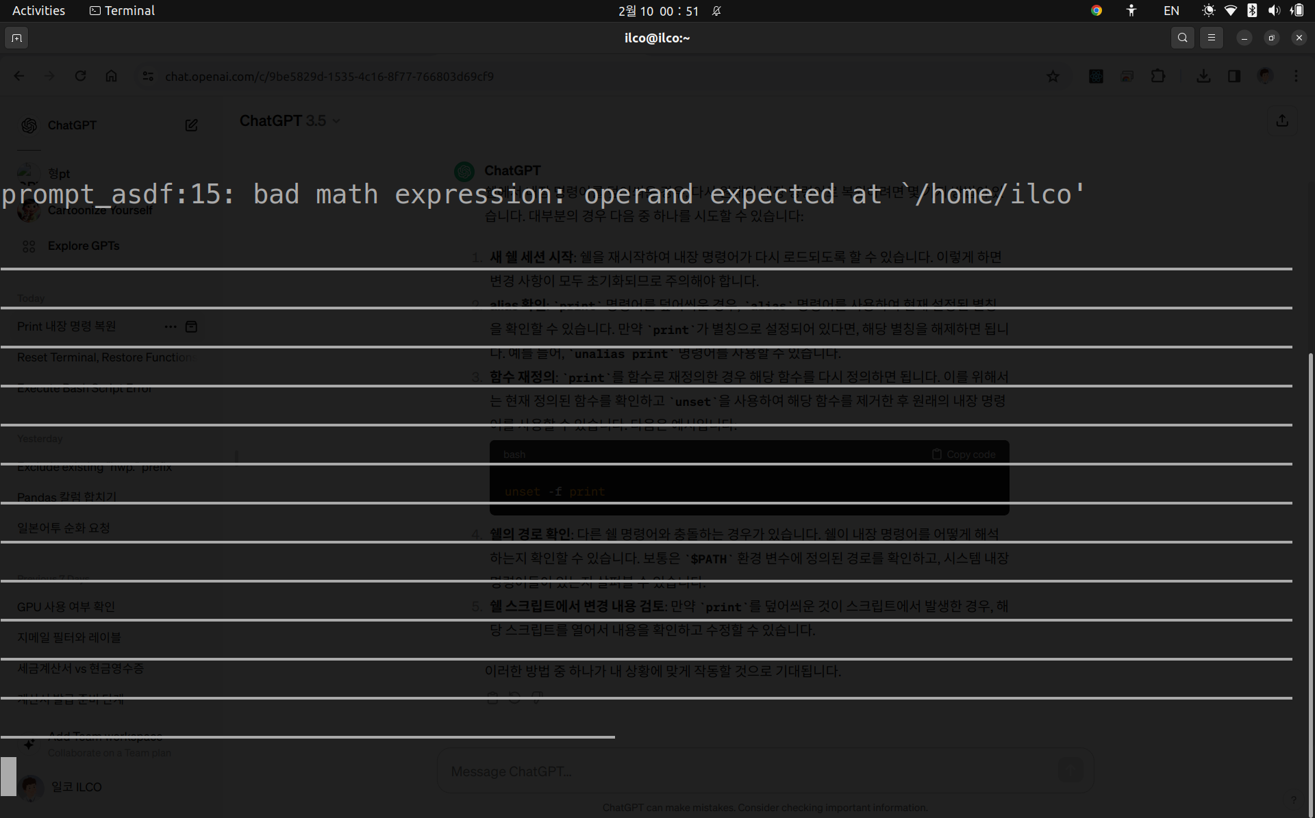Toggle notifications via clock bell icon
1315x818 pixels.
click(x=716, y=11)
